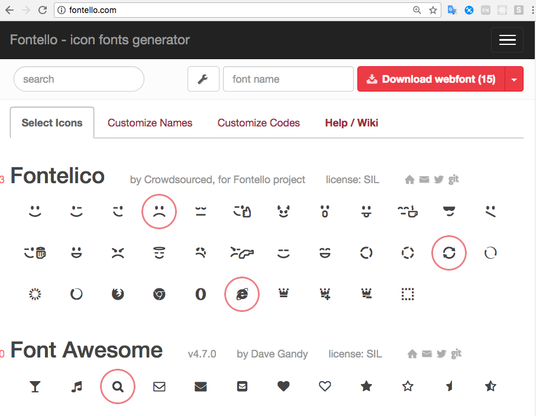Pick the music note icon
536x416 pixels.
[76, 386]
